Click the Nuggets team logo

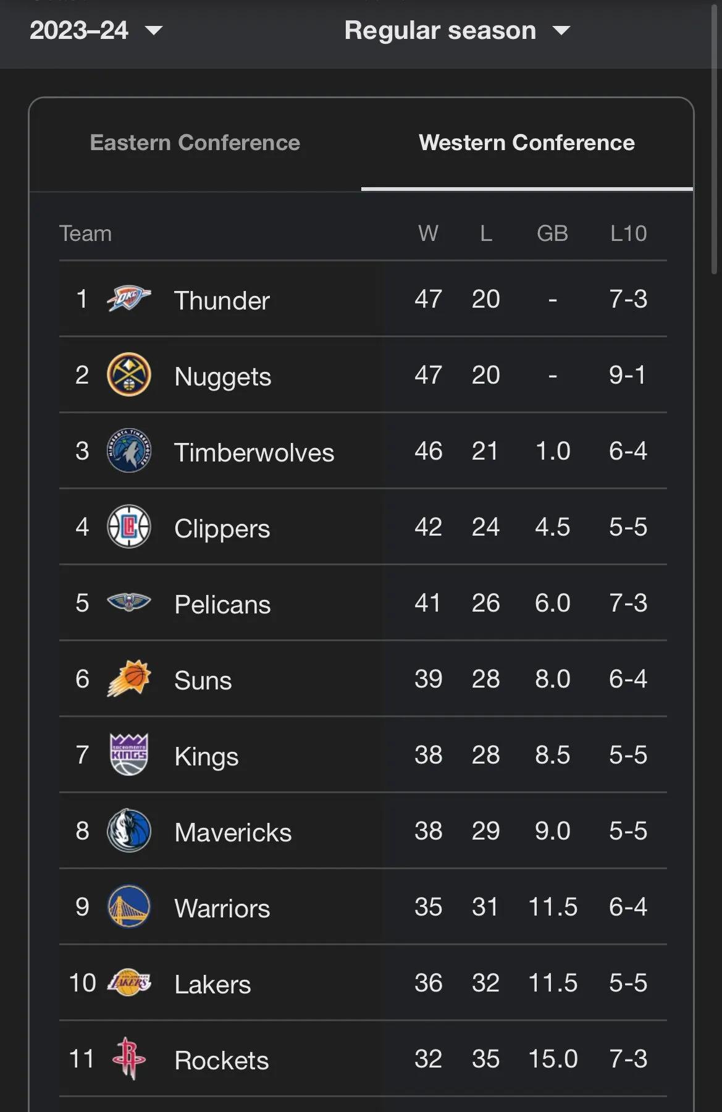(x=128, y=375)
